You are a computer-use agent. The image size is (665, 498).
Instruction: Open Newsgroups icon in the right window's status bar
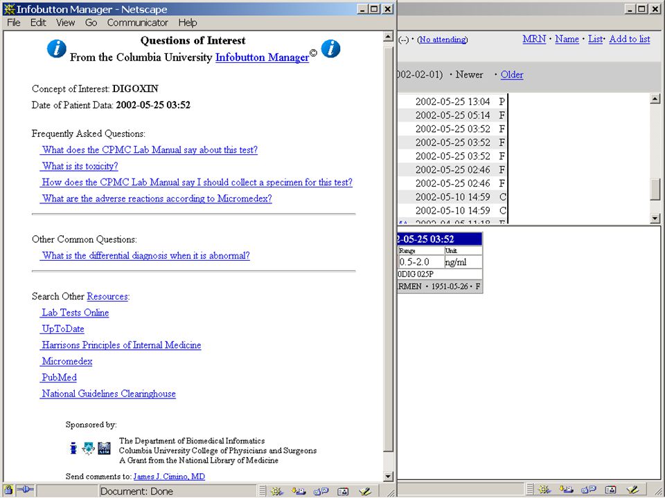click(x=588, y=490)
